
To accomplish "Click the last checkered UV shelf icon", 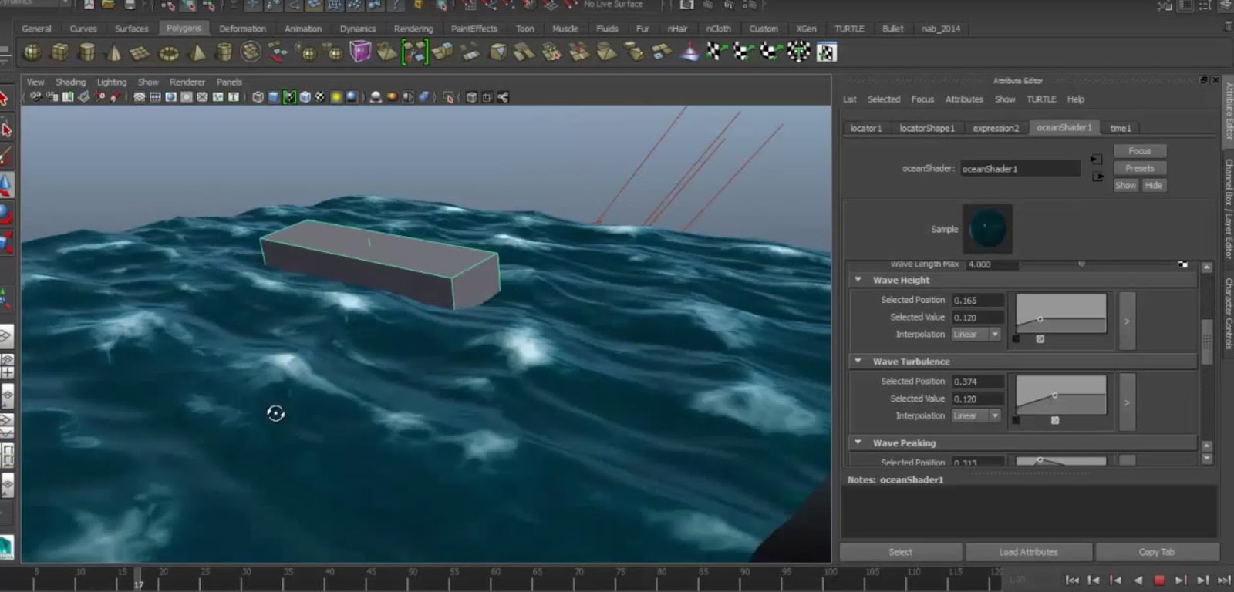I will click(x=826, y=52).
